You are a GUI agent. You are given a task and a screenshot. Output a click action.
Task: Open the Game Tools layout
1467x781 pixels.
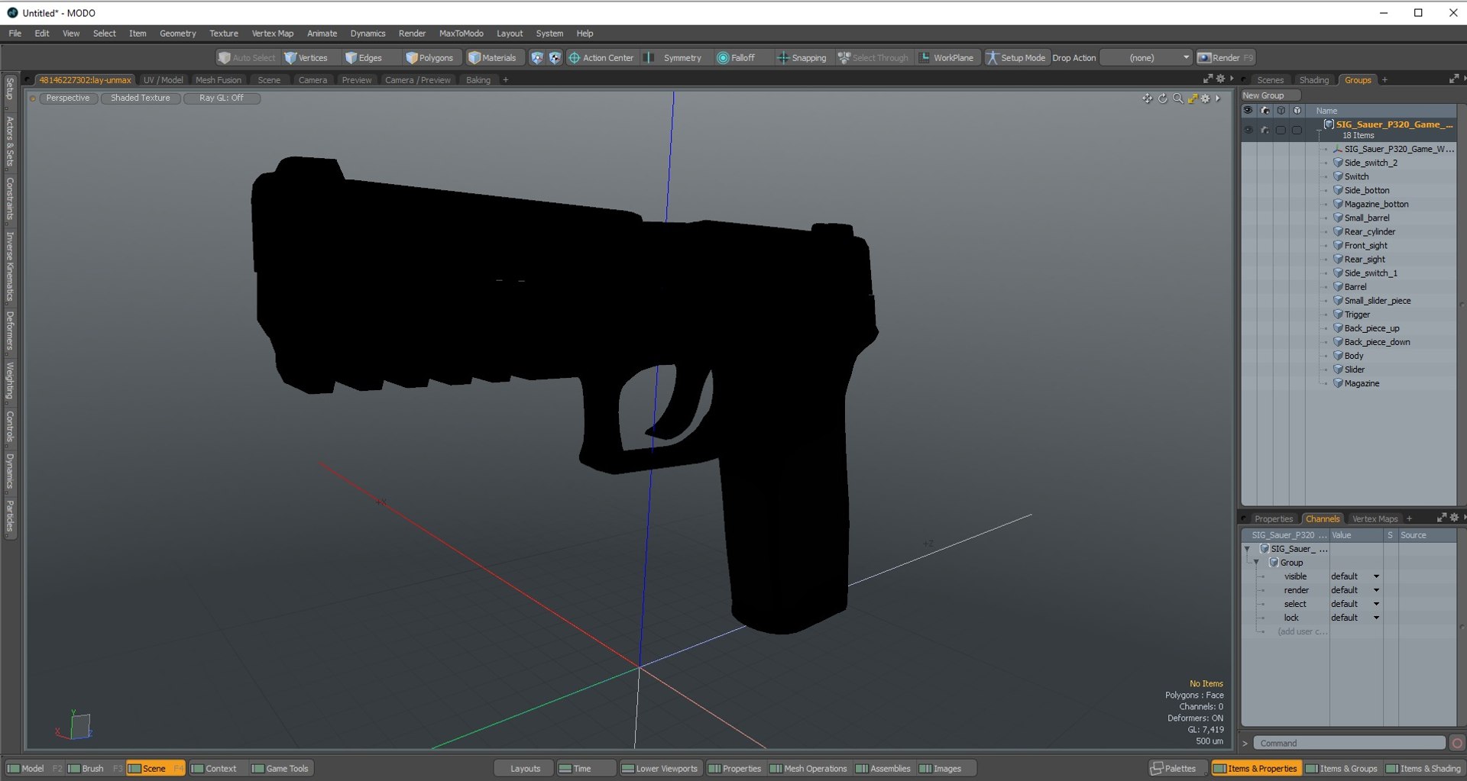(280, 769)
